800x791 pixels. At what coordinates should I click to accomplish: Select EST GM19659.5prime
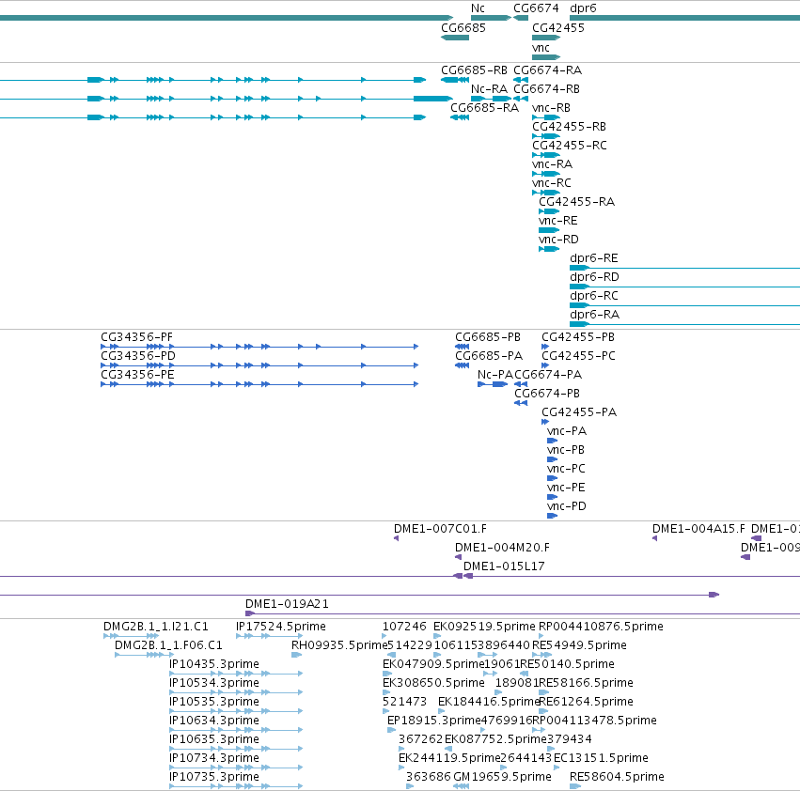click(503, 777)
